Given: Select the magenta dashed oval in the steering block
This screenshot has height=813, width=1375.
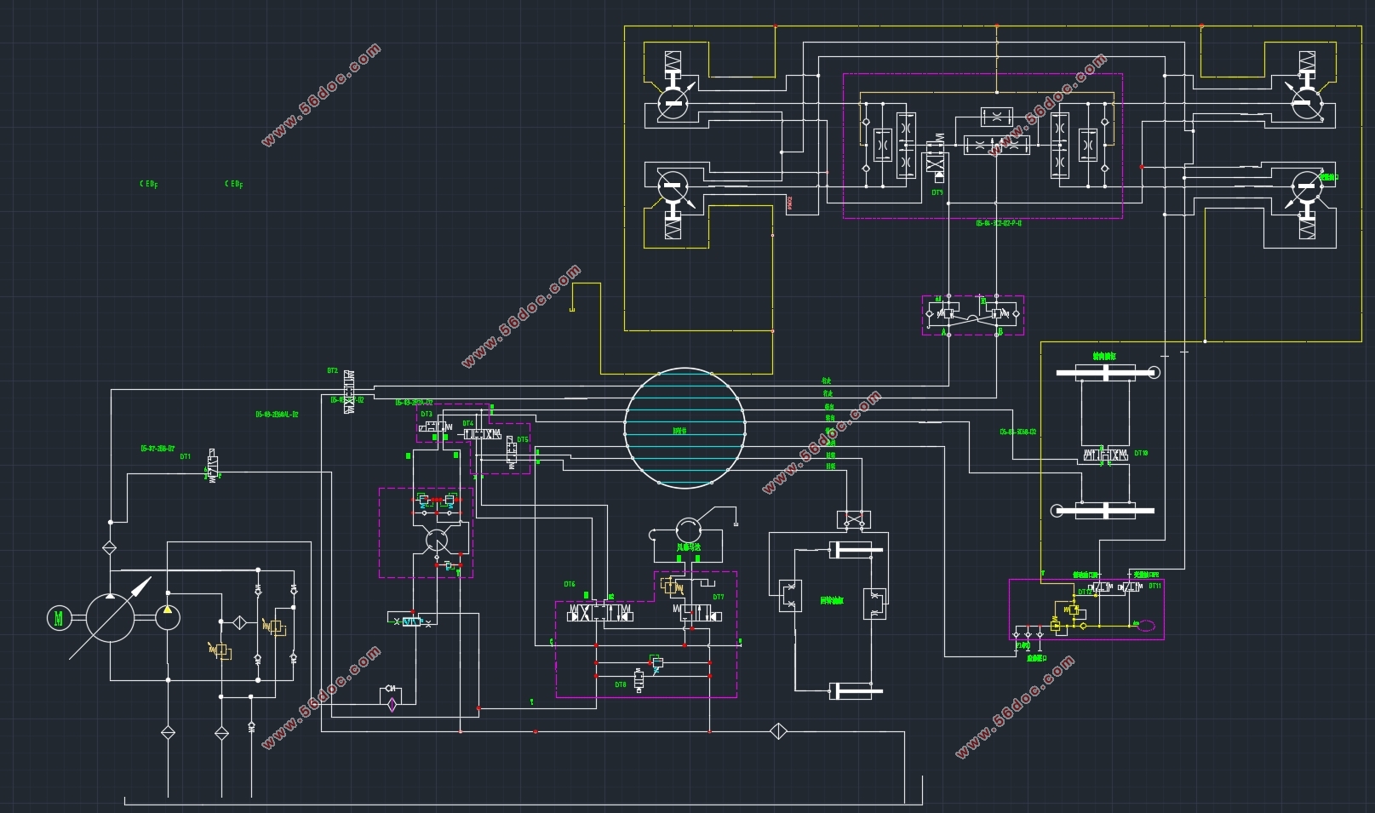Looking at the screenshot, I should click(1147, 626).
